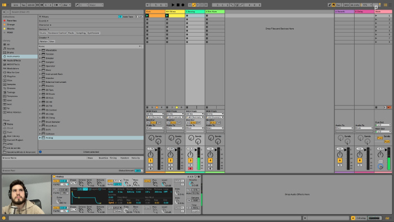
Task: Toggle track 1 activator button
Action: click(x=150, y=161)
